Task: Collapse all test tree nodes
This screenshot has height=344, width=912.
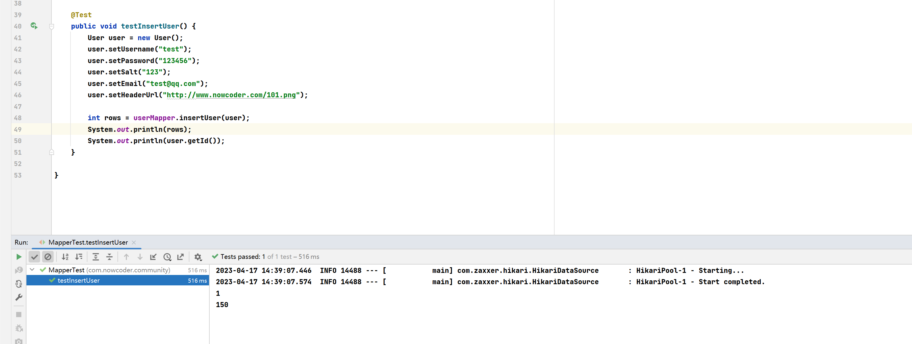Action: pos(109,257)
